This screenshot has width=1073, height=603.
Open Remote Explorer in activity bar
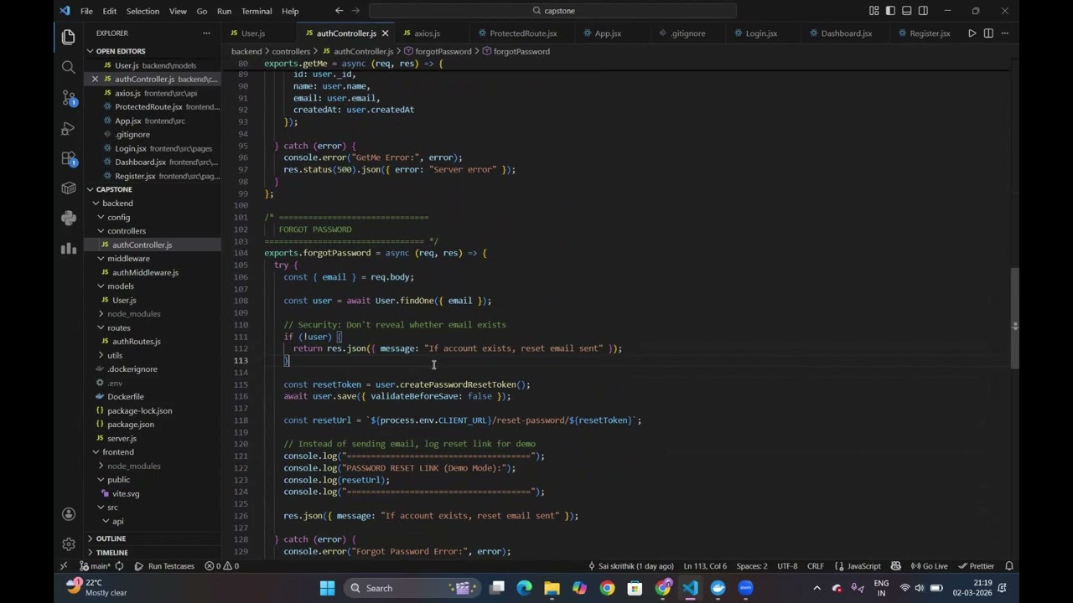coord(69,188)
